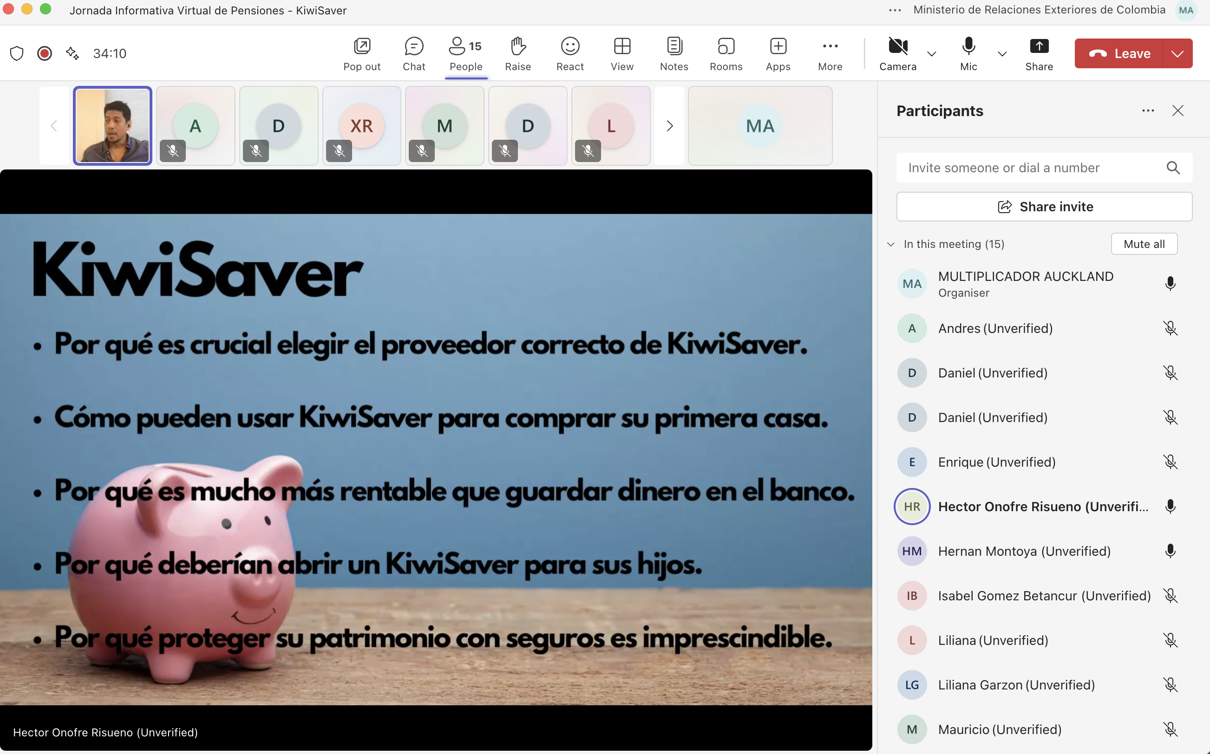Open the React emoji menu
The width and height of the screenshot is (1210, 754).
pyautogui.click(x=569, y=54)
